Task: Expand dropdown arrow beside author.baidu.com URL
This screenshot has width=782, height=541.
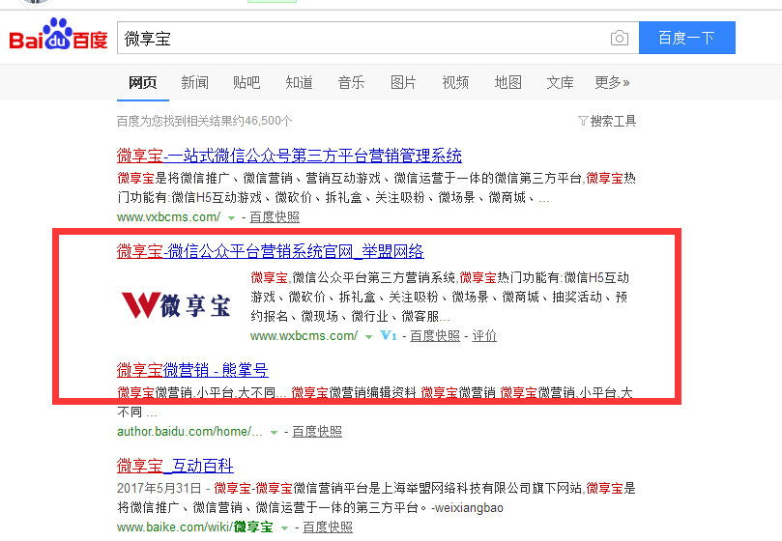Action: coord(274,432)
